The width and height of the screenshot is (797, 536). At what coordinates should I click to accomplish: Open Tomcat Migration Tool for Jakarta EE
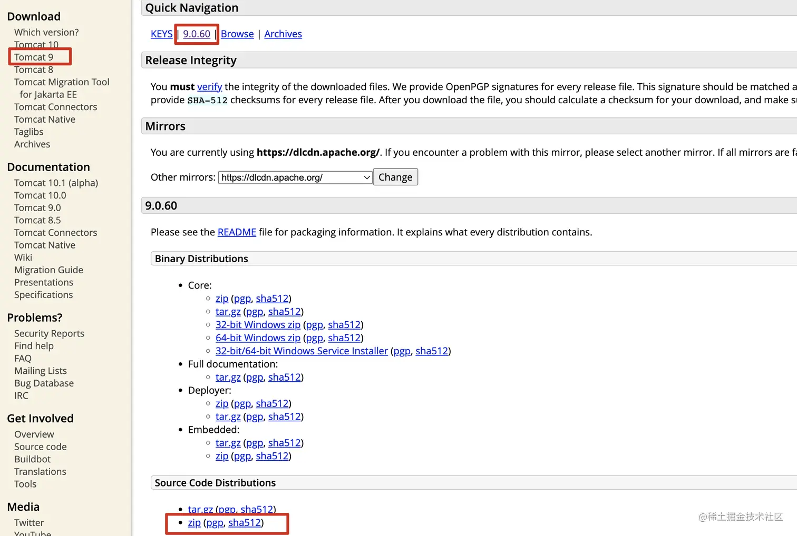click(x=62, y=88)
